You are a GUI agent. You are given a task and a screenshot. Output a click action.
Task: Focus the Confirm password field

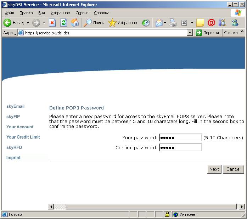180,147
